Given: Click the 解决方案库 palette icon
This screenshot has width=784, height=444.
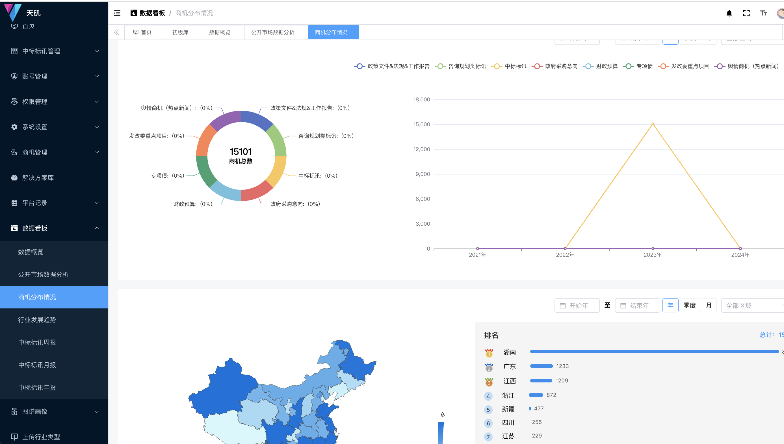Looking at the screenshot, I should (x=14, y=177).
